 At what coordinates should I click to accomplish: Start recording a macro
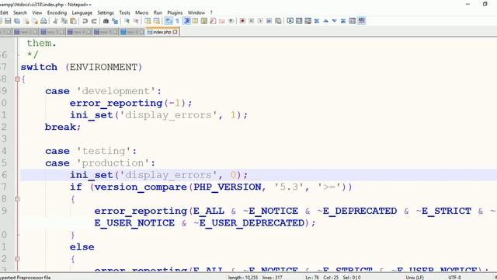coord(242,21)
